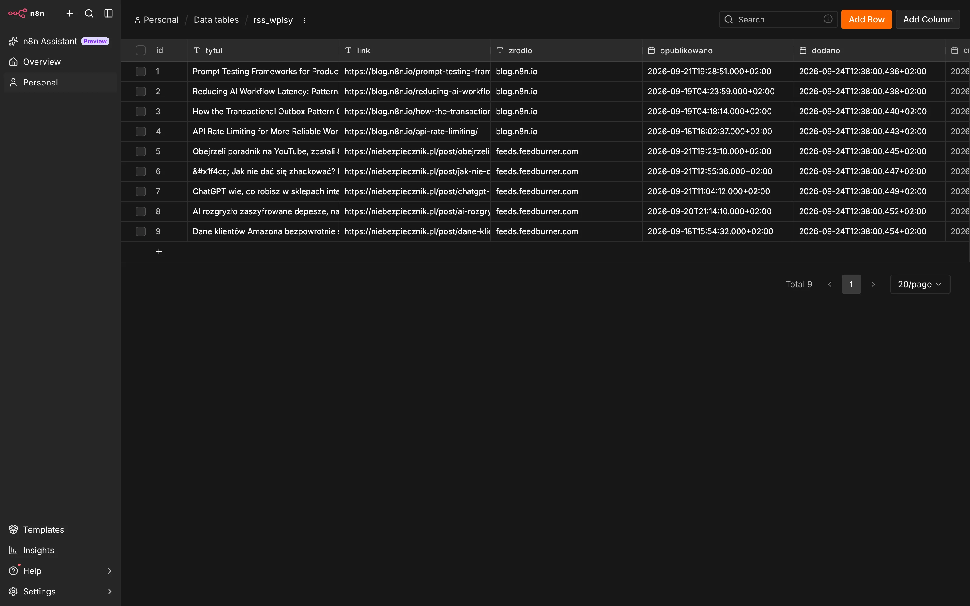This screenshot has height=606, width=970.
Task: Click the opublikowano column header
Action: 718,51
